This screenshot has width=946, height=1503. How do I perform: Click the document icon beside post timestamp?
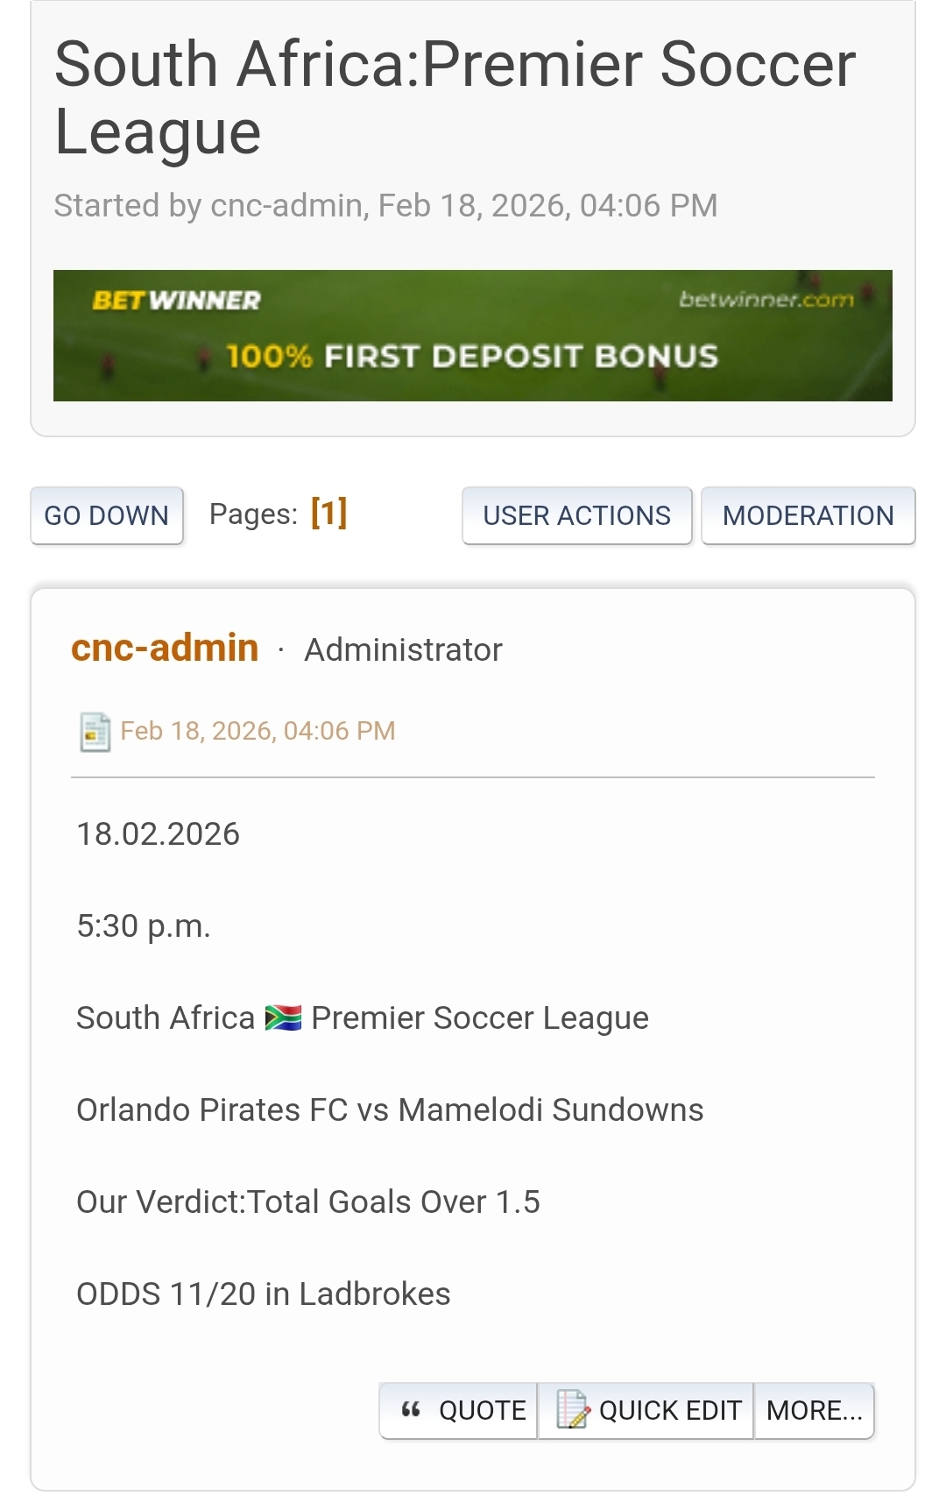(x=95, y=732)
